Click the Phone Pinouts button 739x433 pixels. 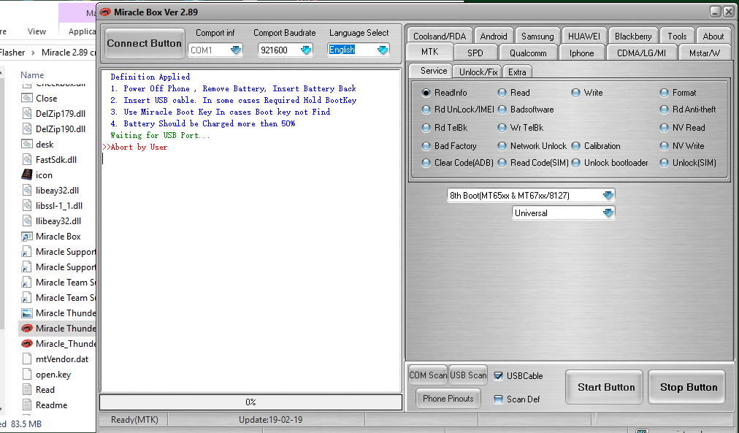(x=448, y=399)
